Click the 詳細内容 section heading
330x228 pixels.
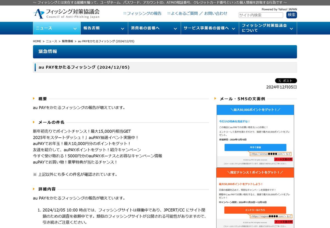pos(47,189)
